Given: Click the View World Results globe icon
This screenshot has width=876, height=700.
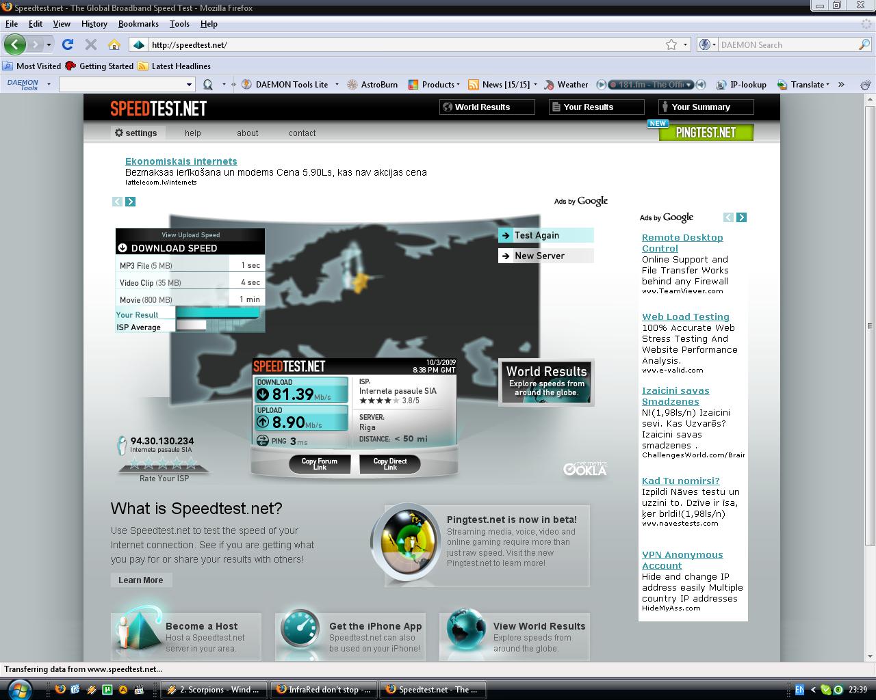Looking at the screenshot, I should [x=466, y=629].
